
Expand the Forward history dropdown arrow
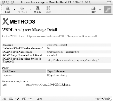30,9
